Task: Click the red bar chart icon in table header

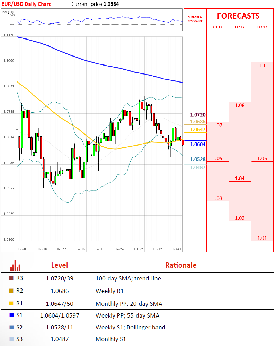Action: click(x=16, y=265)
